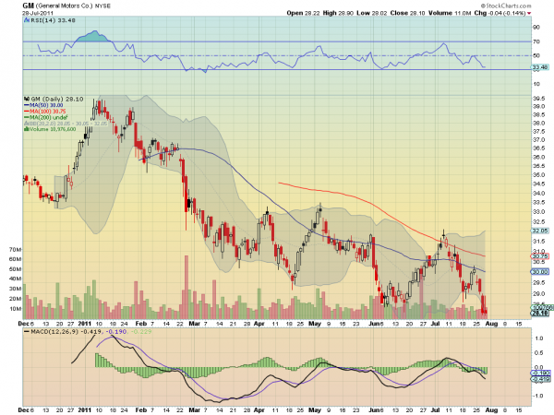
Task: Click the 39.5 price axis label
Action: tap(538, 99)
